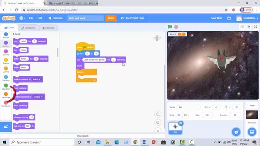Open the My Blocks category
The image size is (260, 146).
6,104
